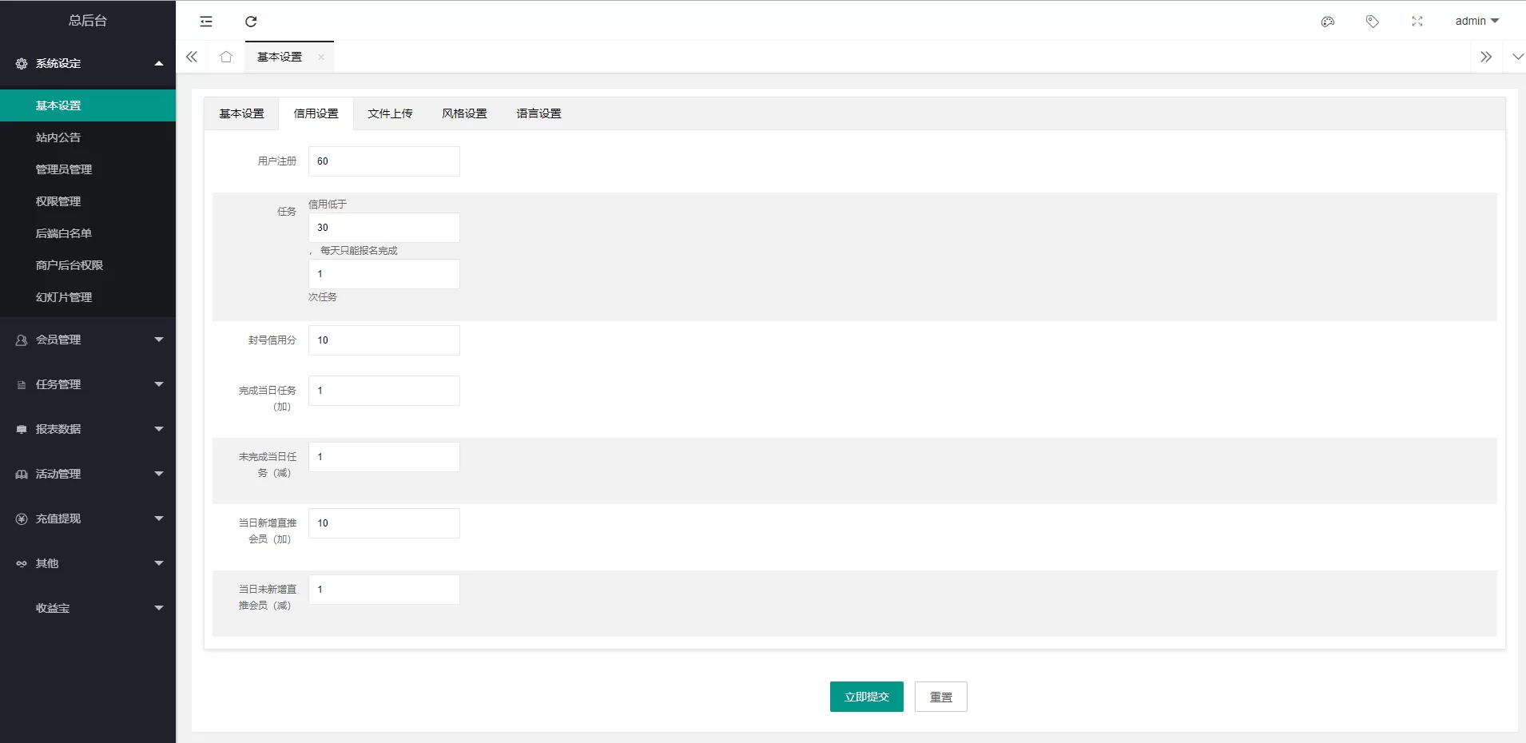Click the 总后台 sidebar title

point(88,21)
